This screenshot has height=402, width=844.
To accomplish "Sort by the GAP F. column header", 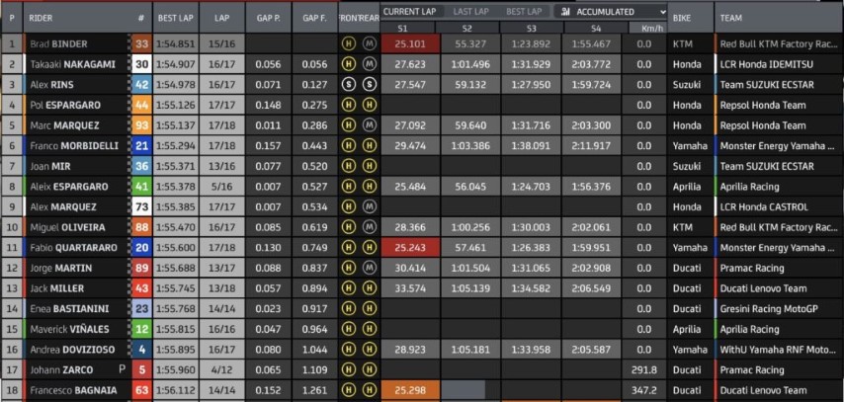I will 315,18.
